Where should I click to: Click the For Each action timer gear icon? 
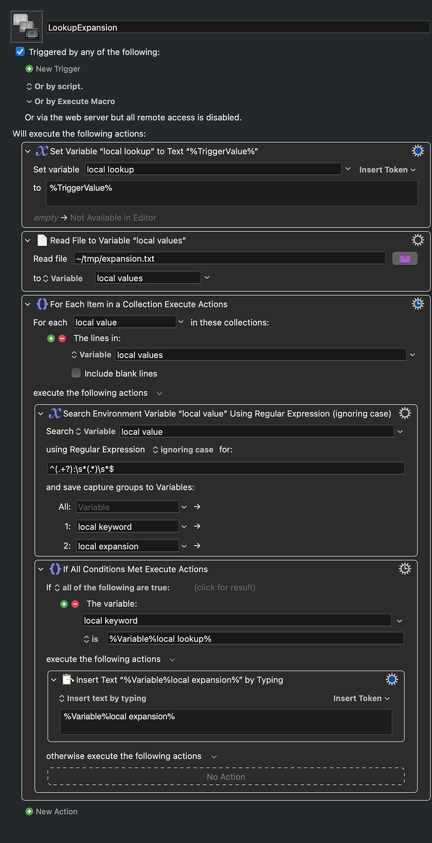[x=418, y=304]
